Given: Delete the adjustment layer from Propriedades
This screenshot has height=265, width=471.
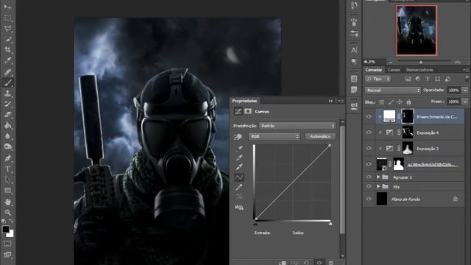Looking at the screenshot, I should [x=330, y=263].
